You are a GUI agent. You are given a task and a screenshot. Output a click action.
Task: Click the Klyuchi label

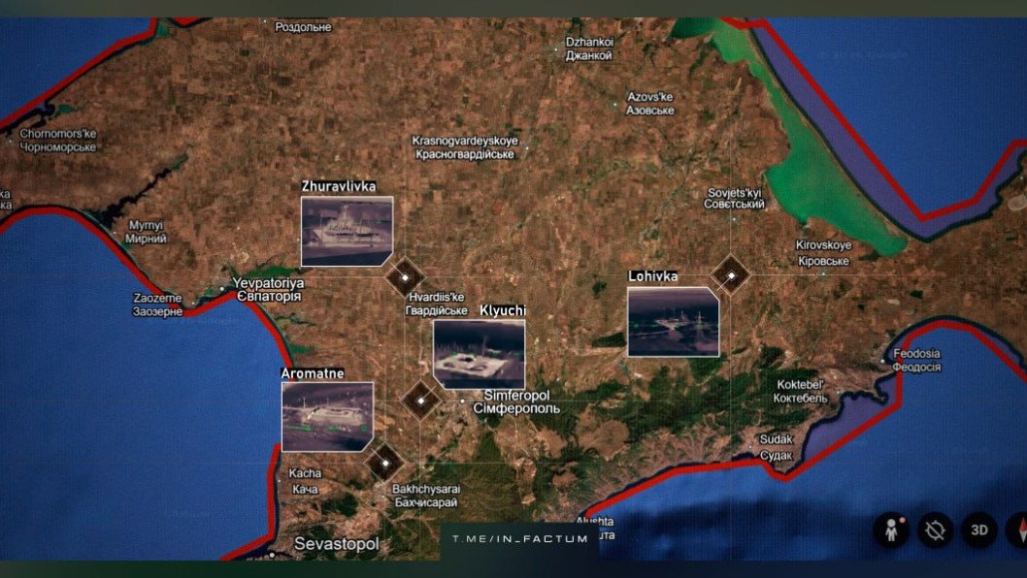click(x=503, y=310)
